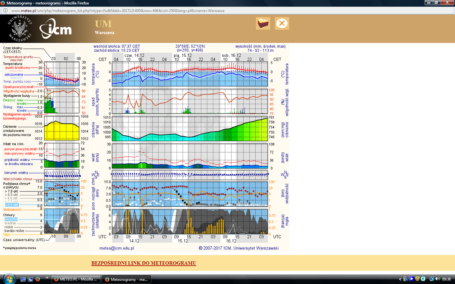455x284 pixels.
Task: Click the brown box archive icon
Action: [263, 23]
